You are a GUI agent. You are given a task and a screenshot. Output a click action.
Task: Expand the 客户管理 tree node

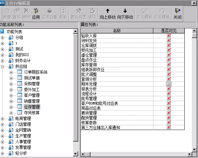[x=11, y=96]
